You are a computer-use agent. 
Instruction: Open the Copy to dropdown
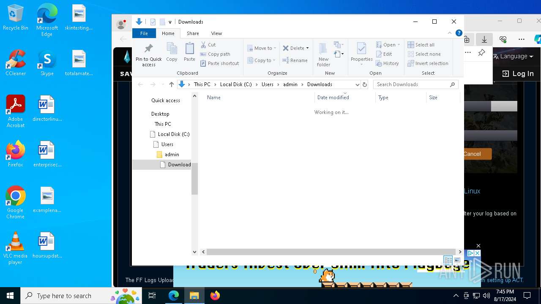click(x=261, y=60)
